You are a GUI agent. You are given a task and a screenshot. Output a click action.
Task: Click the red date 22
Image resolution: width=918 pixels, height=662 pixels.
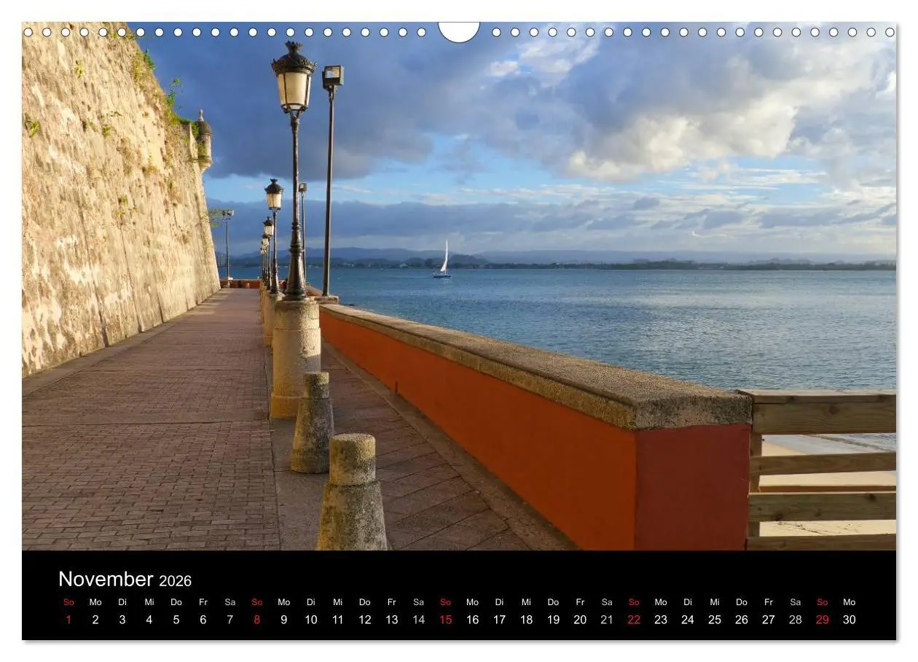(x=634, y=620)
